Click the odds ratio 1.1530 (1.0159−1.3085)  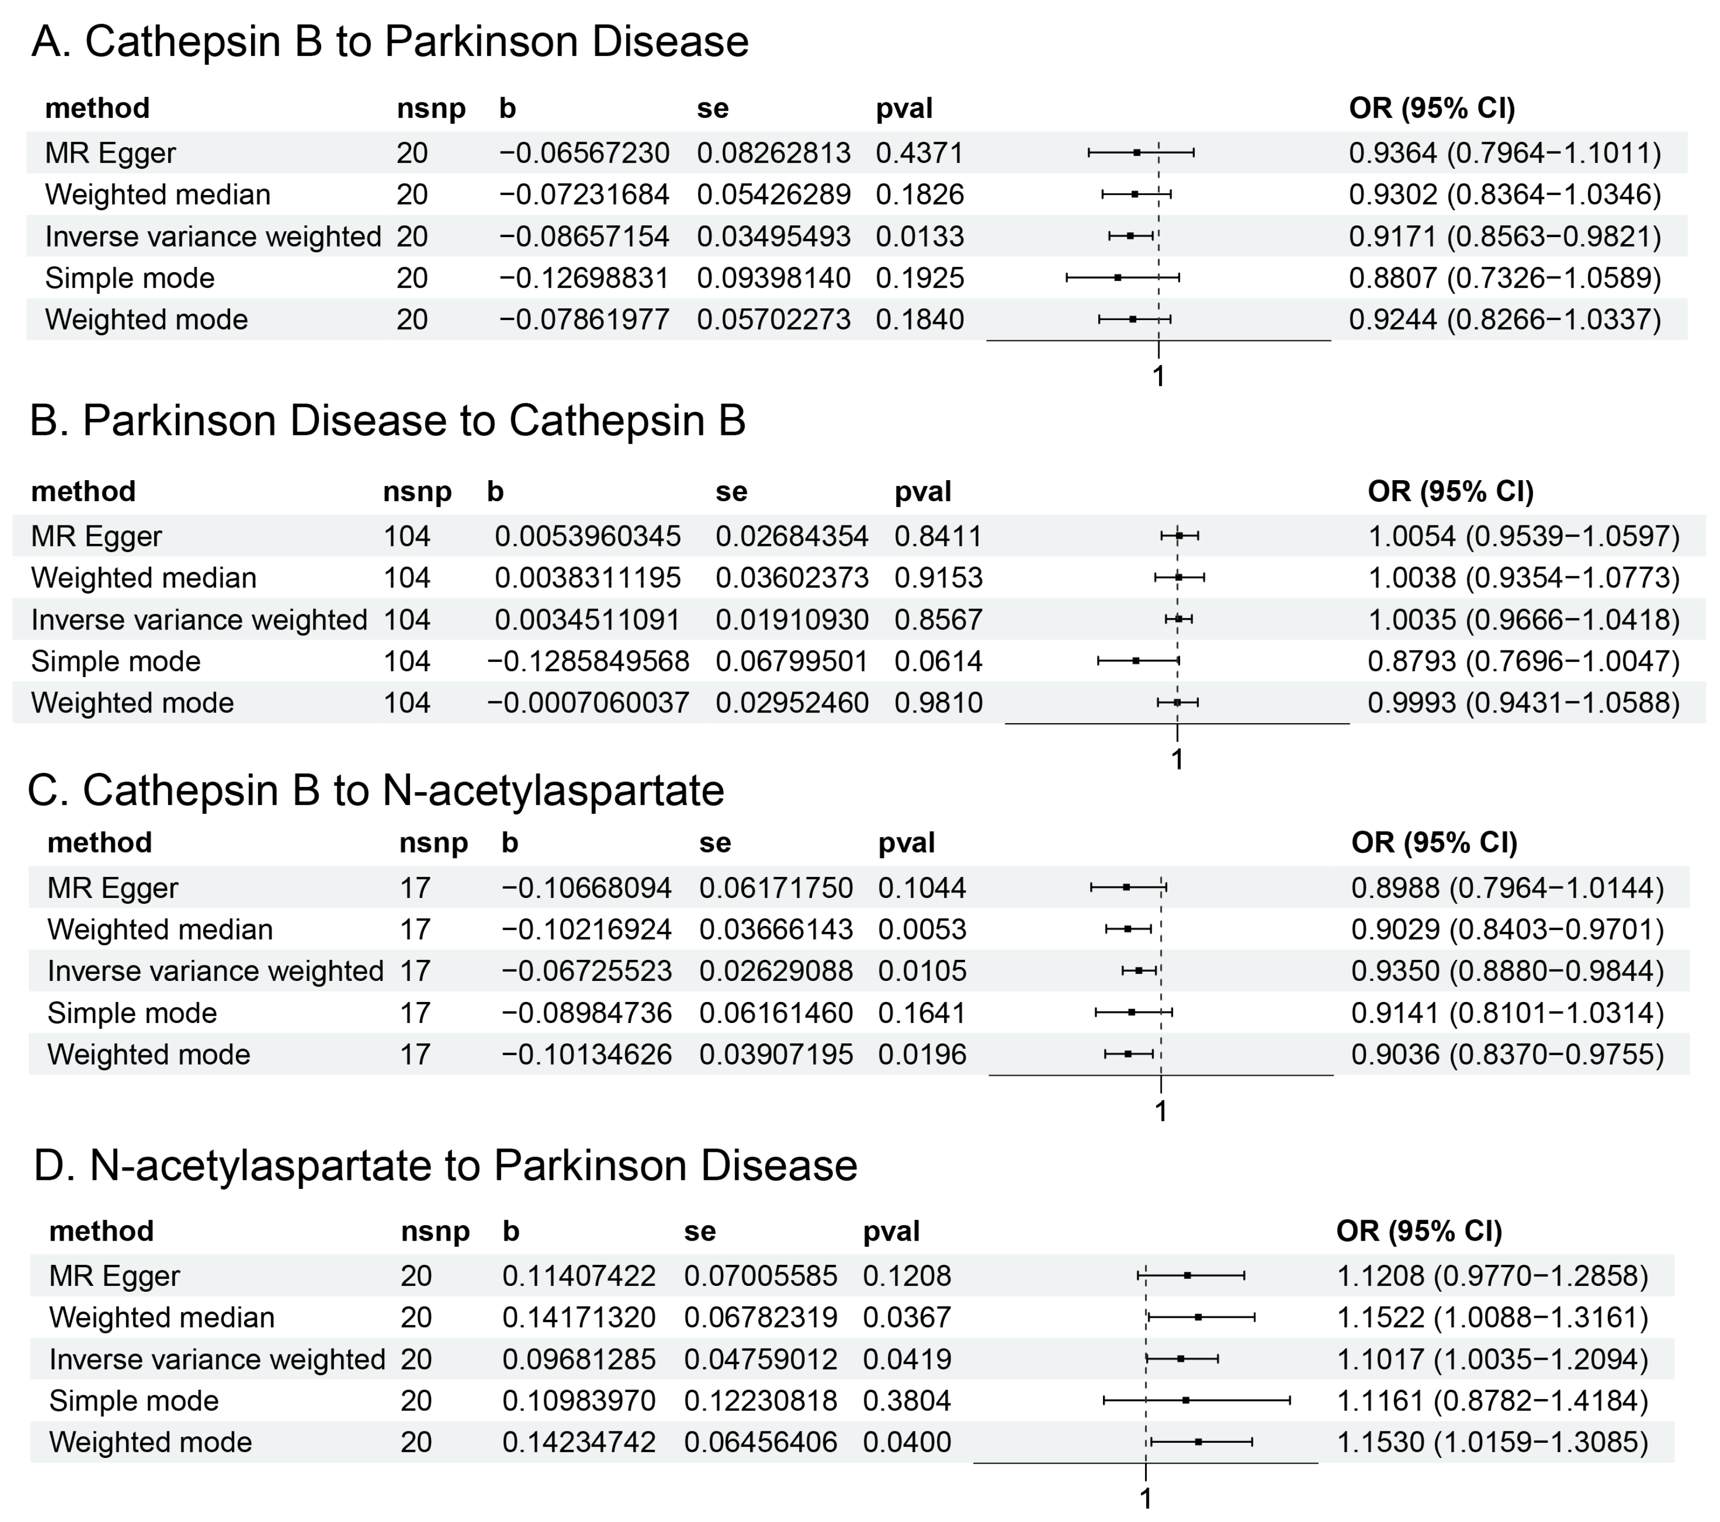(x=1492, y=1442)
